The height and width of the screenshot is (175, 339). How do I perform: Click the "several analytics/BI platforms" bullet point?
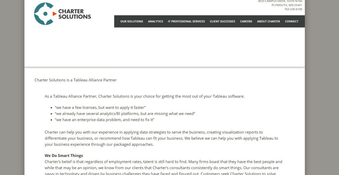point(125,114)
